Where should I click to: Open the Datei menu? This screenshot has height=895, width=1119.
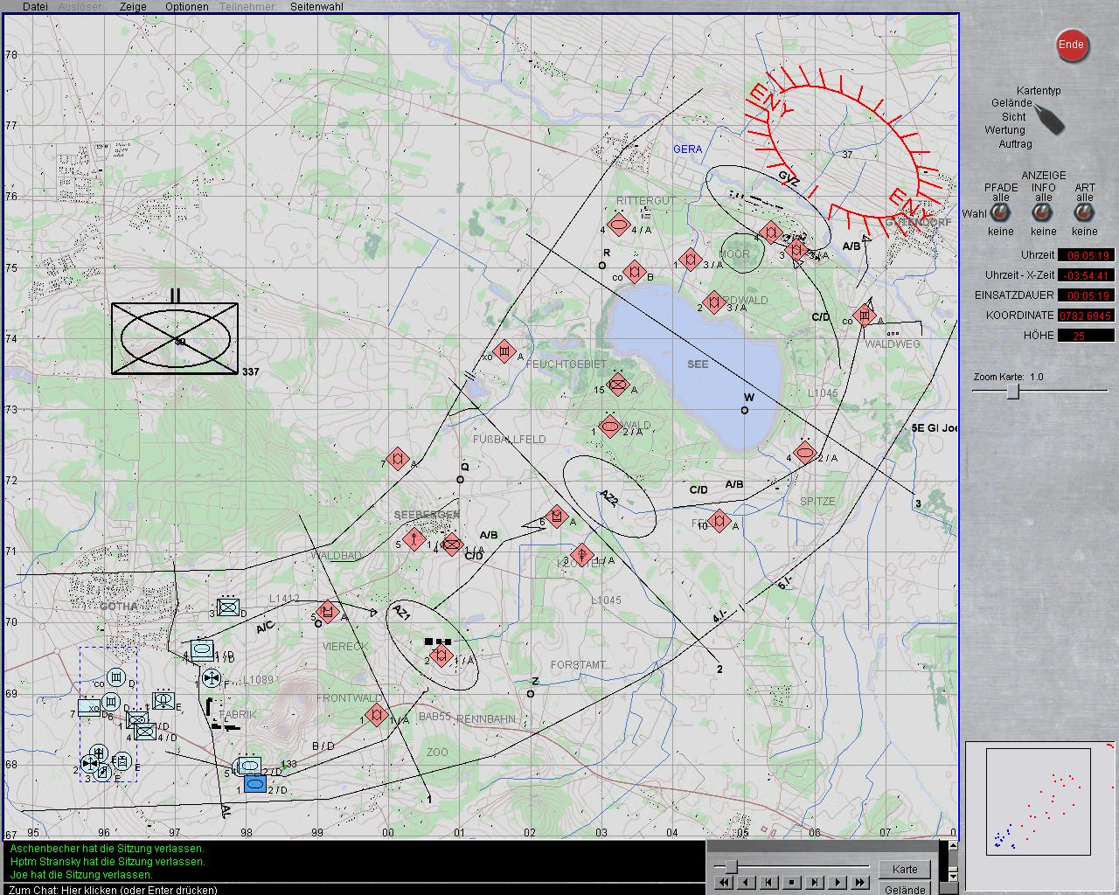(x=35, y=6)
